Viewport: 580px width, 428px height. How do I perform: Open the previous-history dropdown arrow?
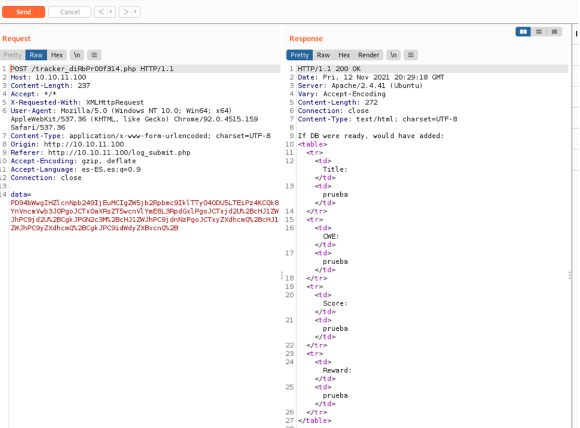[111, 12]
